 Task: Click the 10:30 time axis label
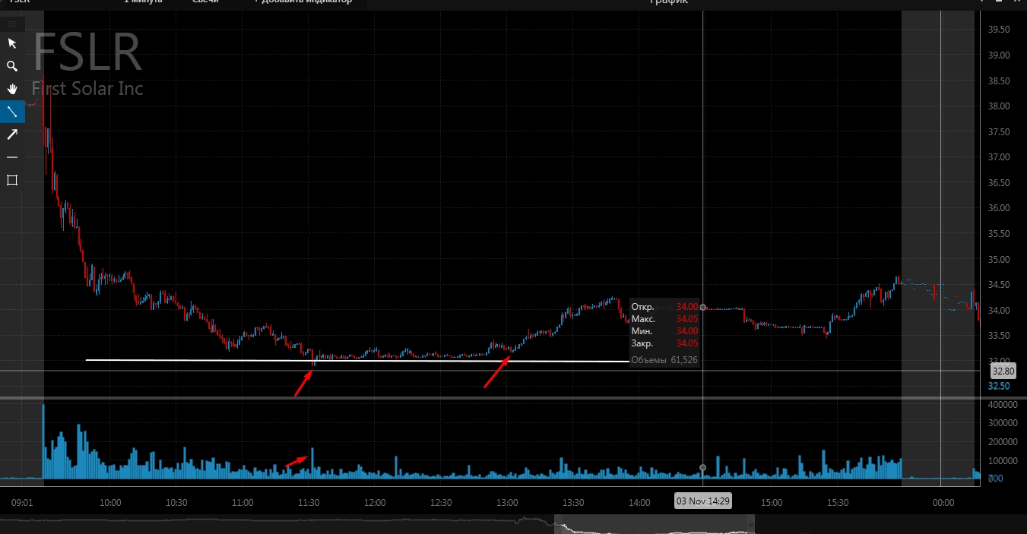pos(177,503)
